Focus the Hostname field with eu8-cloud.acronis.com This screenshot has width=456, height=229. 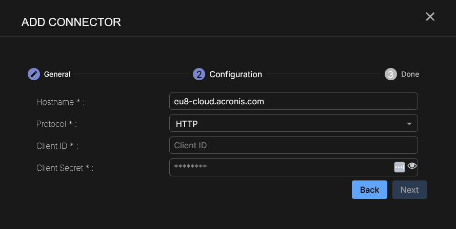[x=293, y=101]
